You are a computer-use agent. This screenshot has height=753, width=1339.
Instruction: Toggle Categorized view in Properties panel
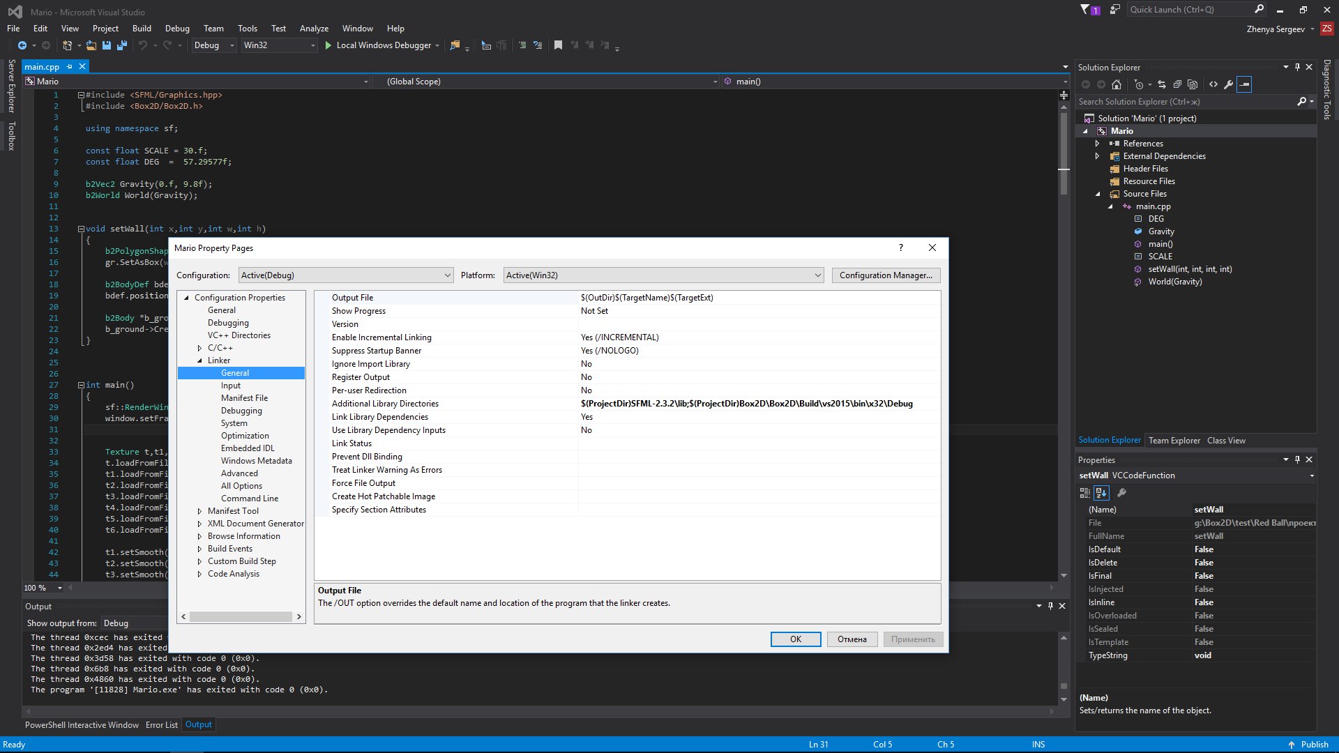tap(1085, 493)
